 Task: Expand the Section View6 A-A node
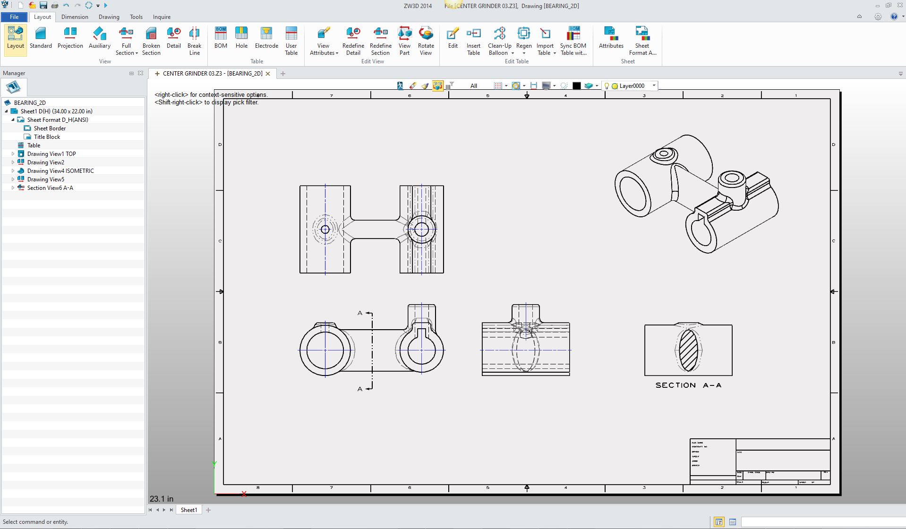13,188
